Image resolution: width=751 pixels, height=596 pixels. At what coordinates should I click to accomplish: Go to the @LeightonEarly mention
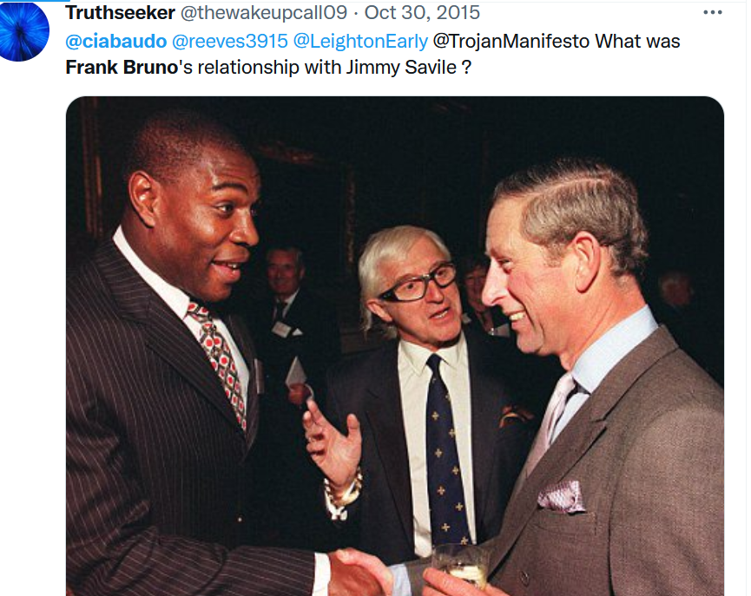point(360,41)
